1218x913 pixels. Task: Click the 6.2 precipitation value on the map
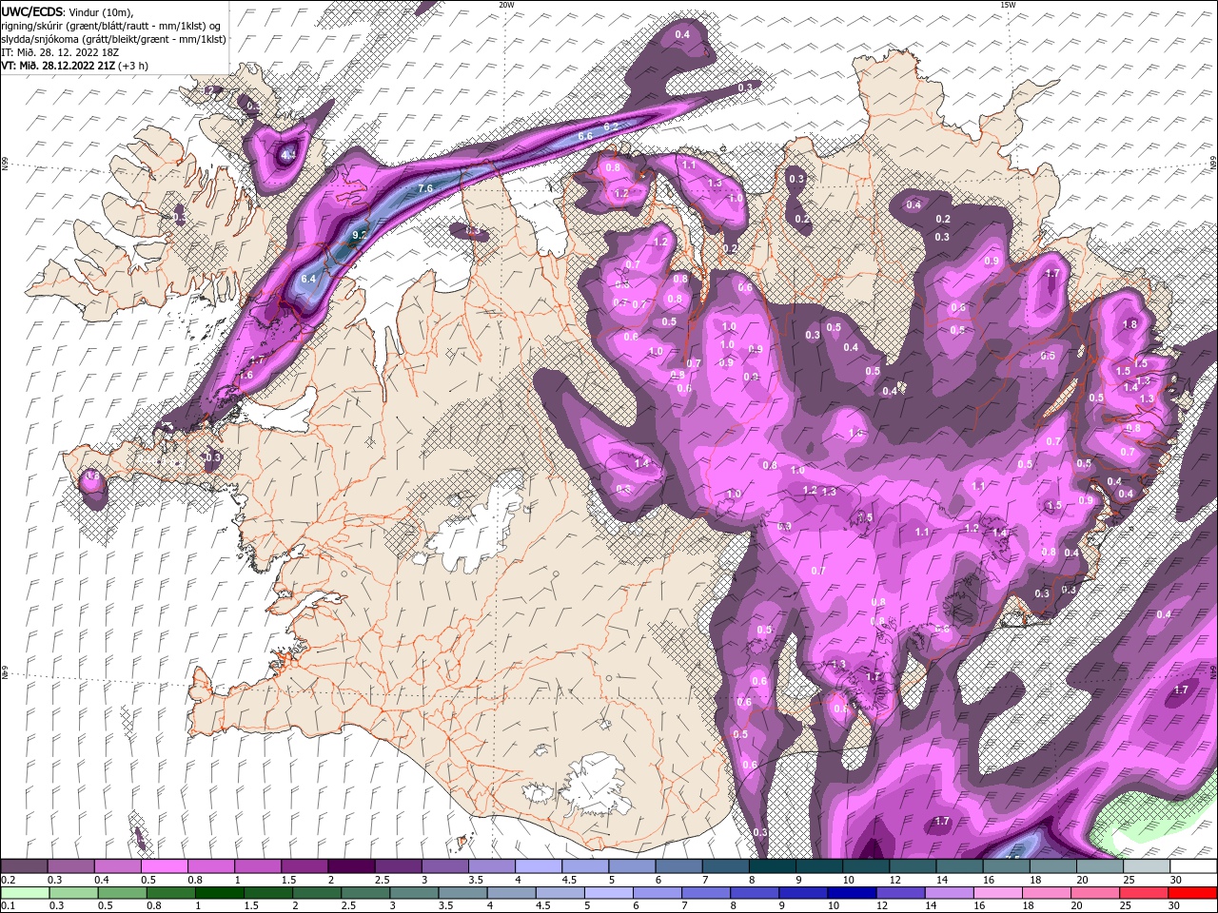click(611, 126)
